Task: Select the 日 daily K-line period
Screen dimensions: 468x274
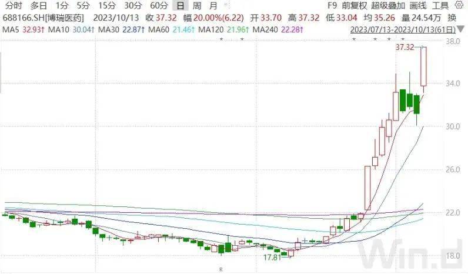Action: tap(180, 6)
